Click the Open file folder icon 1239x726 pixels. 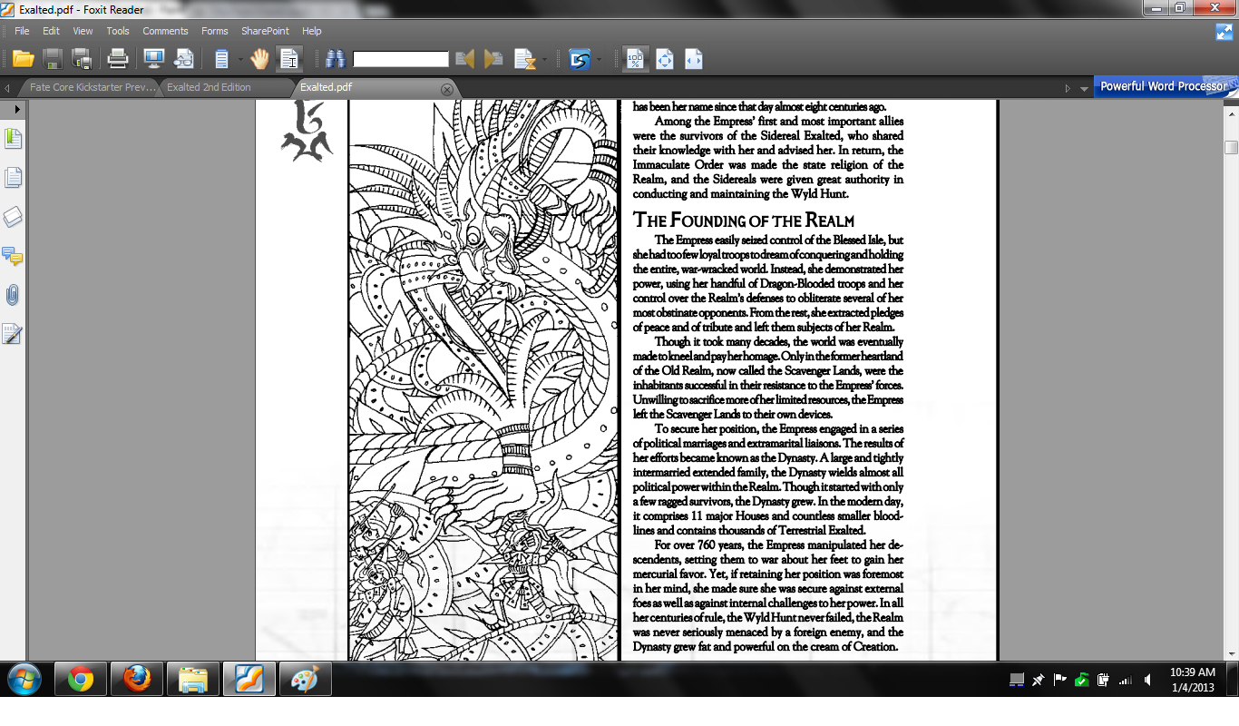pyautogui.click(x=23, y=60)
